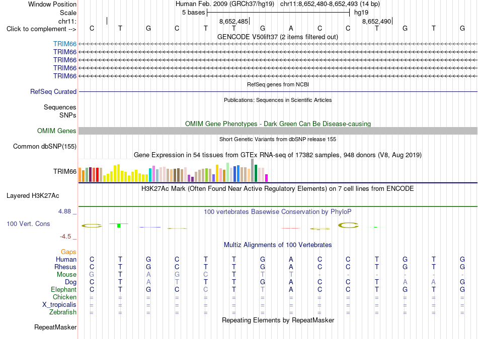This screenshot has height=339, width=478.
Task: Click the 'OMIM Genes' track label
Action: pyautogui.click(x=57, y=131)
